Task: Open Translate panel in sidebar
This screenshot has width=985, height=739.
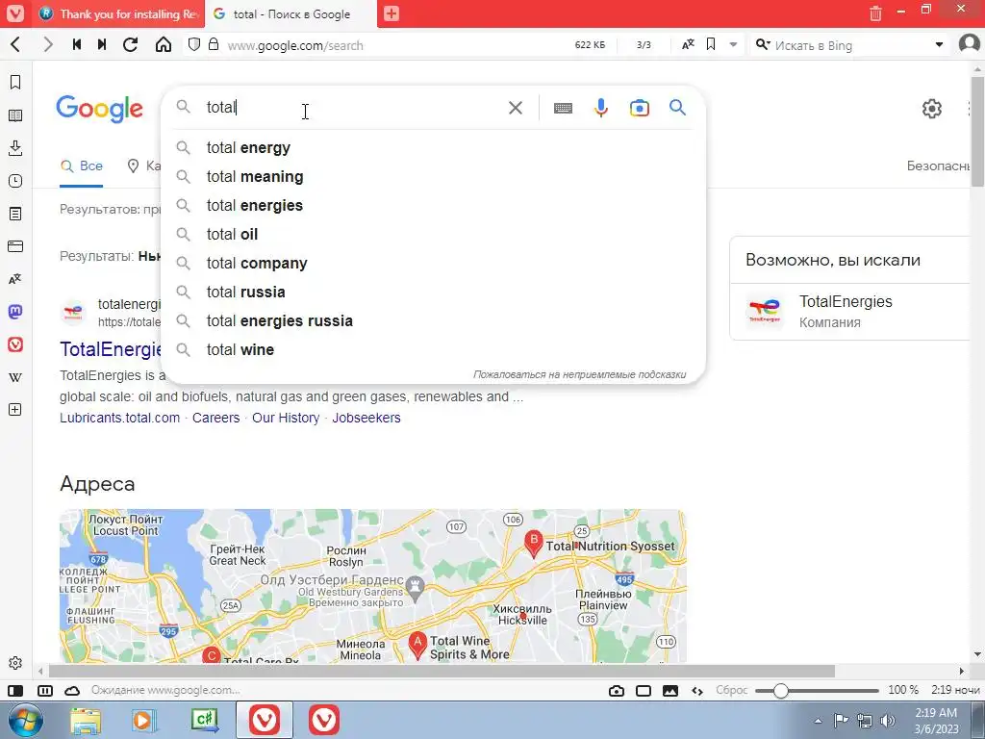Action: pos(15,279)
